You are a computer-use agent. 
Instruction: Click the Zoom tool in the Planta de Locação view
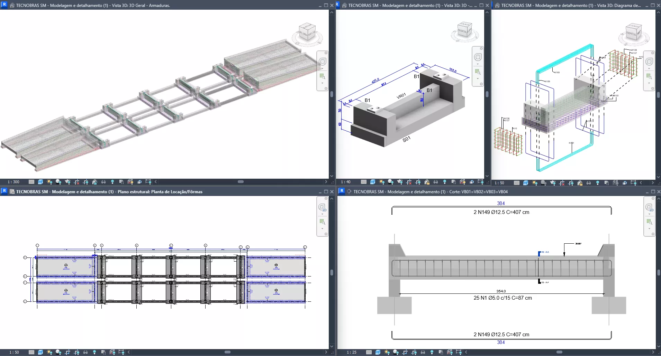pos(322,222)
